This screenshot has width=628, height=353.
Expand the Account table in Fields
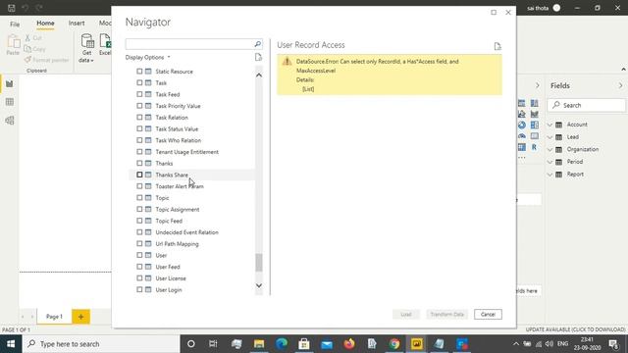tap(549, 125)
